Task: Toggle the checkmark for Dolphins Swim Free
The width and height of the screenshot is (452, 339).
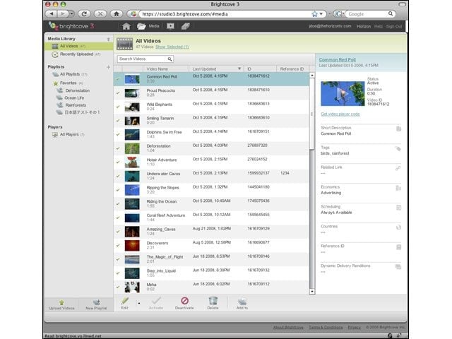Action: 118,134
